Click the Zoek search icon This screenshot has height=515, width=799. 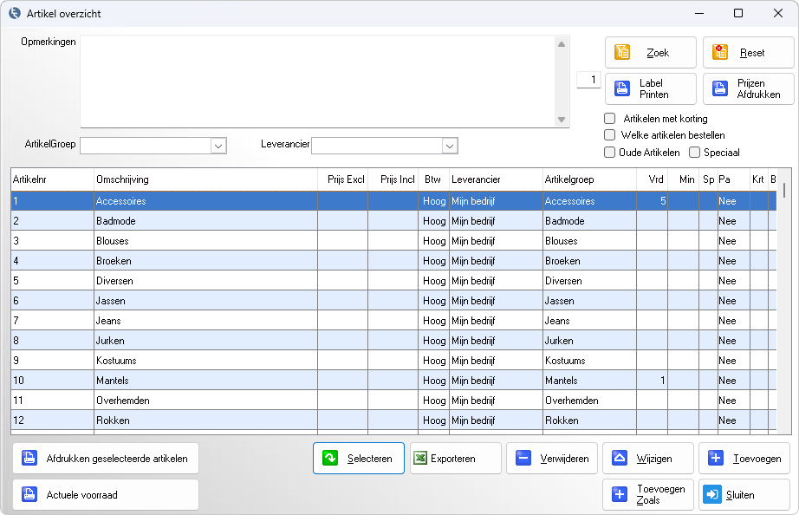click(x=622, y=53)
